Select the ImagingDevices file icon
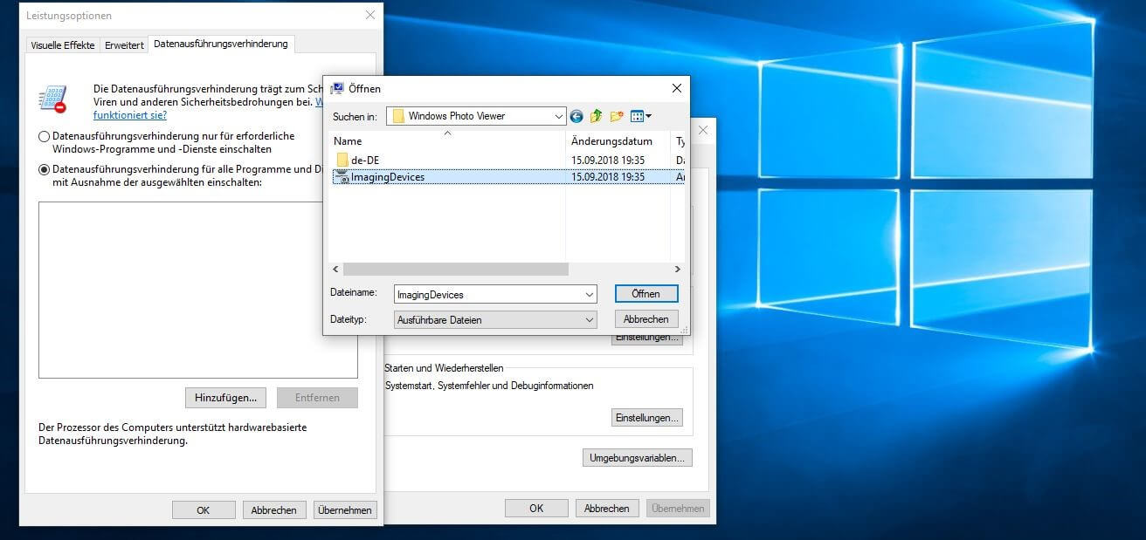 click(342, 177)
